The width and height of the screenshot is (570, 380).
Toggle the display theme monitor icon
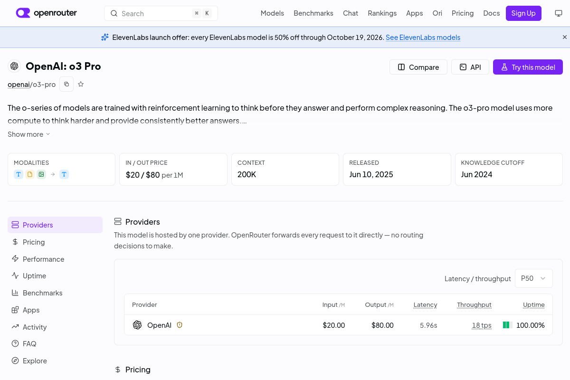click(559, 13)
